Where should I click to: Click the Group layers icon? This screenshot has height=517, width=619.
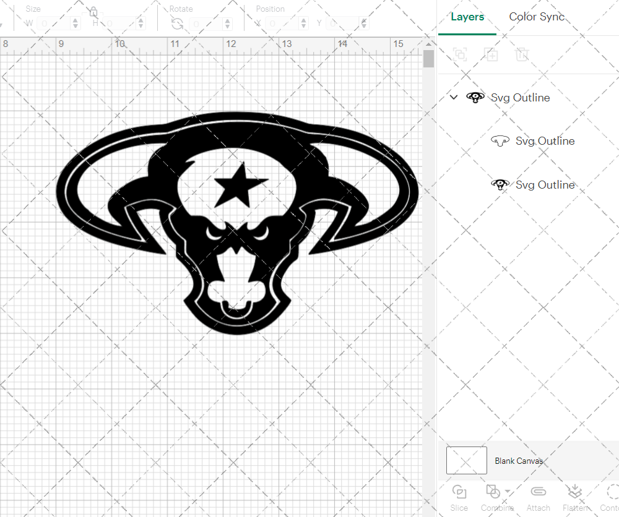pyautogui.click(x=460, y=54)
